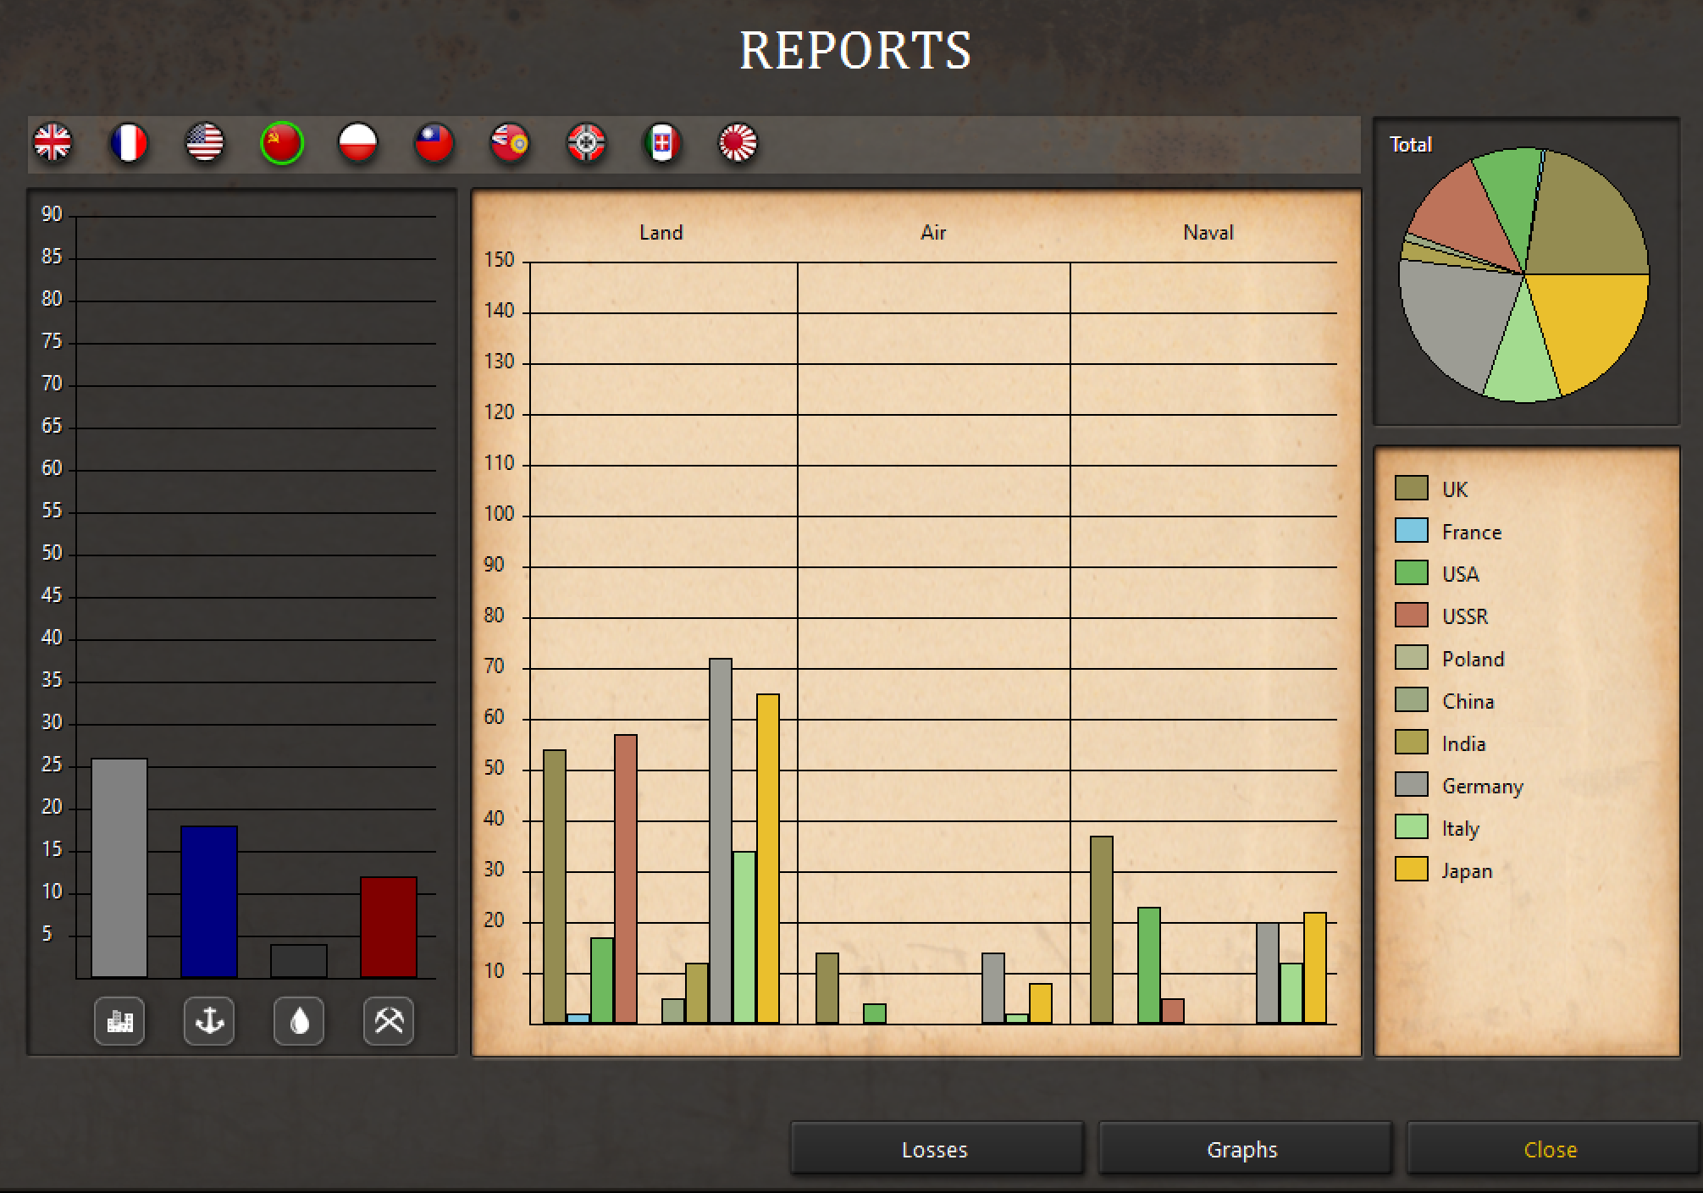Image resolution: width=1703 pixels, height=1193 pixels.
Task: Select the Germany flag icon
Action: [x=586, y=142]
